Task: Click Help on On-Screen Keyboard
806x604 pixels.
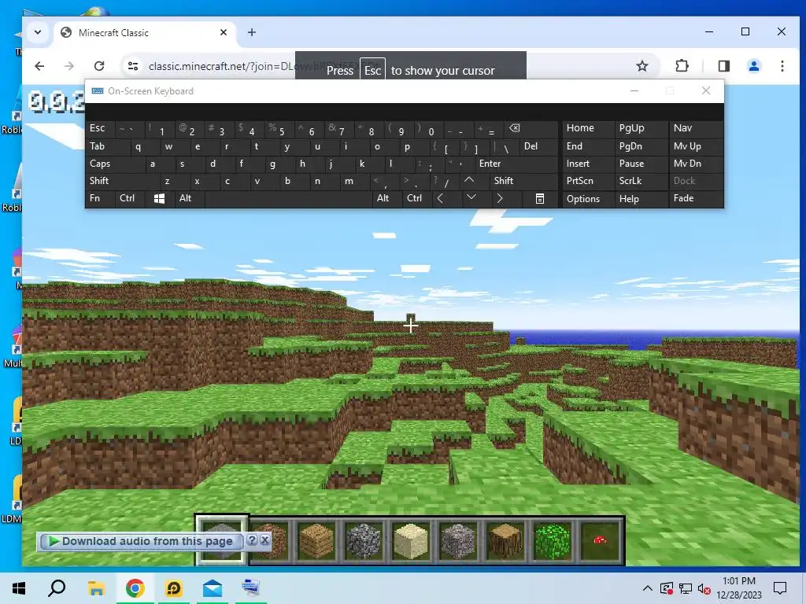Action: [641, 199]
